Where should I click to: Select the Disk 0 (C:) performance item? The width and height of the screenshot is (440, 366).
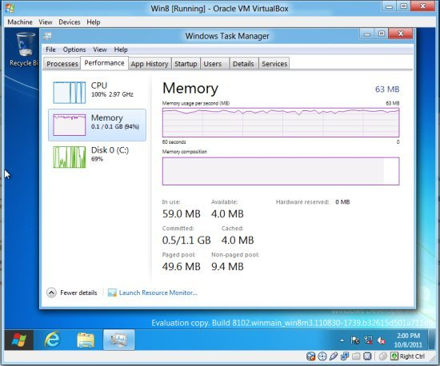(x=97, y=157)
